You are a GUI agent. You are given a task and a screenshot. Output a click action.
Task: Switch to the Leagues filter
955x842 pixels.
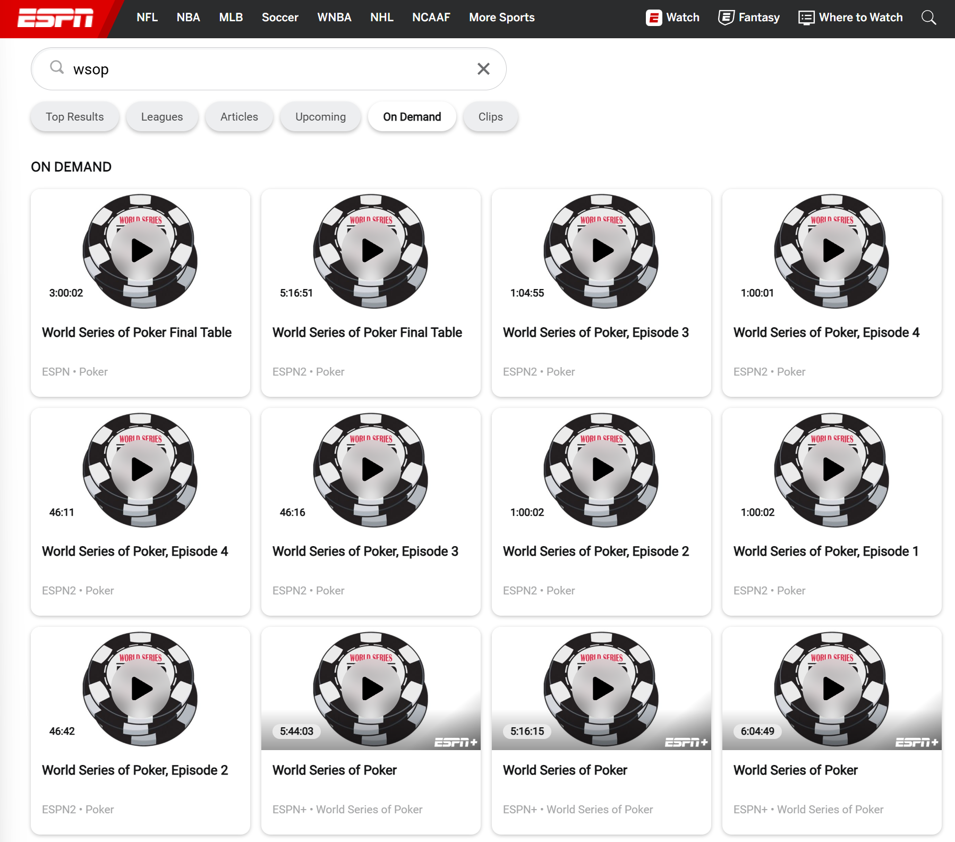click(162, 117)
